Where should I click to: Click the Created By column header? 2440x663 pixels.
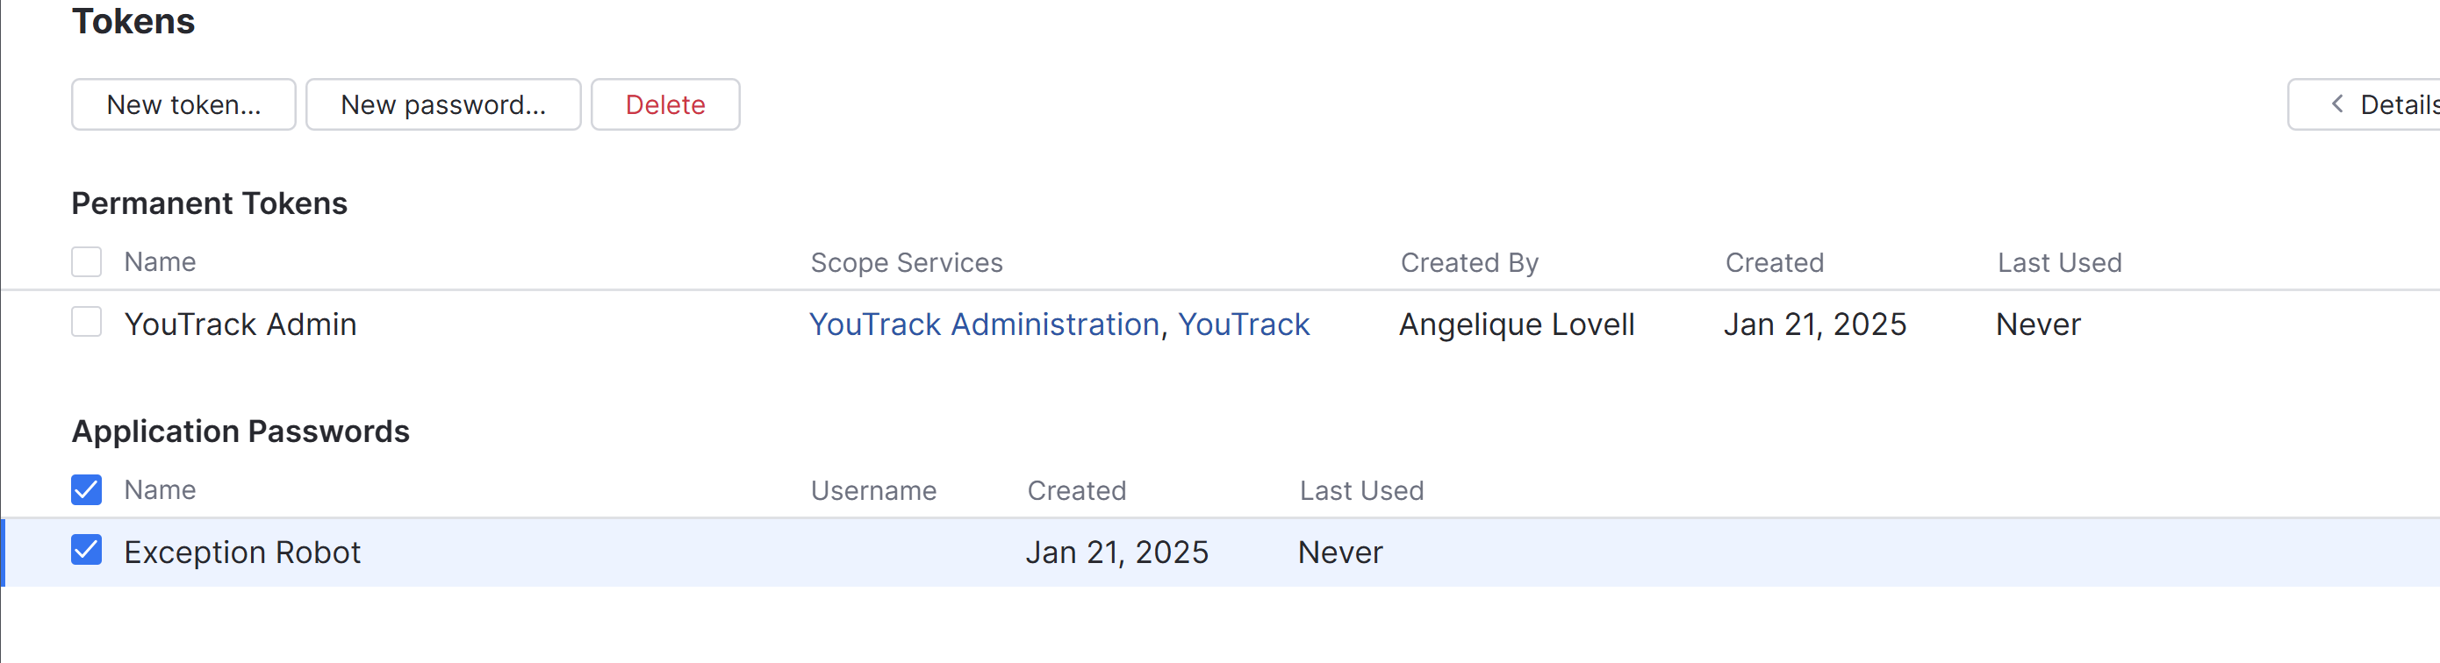[1468, 263]
